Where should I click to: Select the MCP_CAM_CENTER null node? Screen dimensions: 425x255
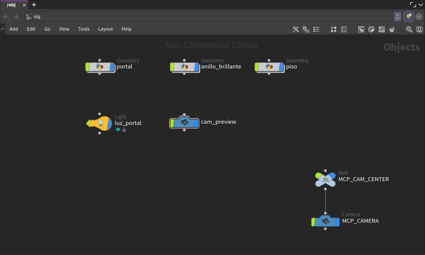click(x=325, y=179)
